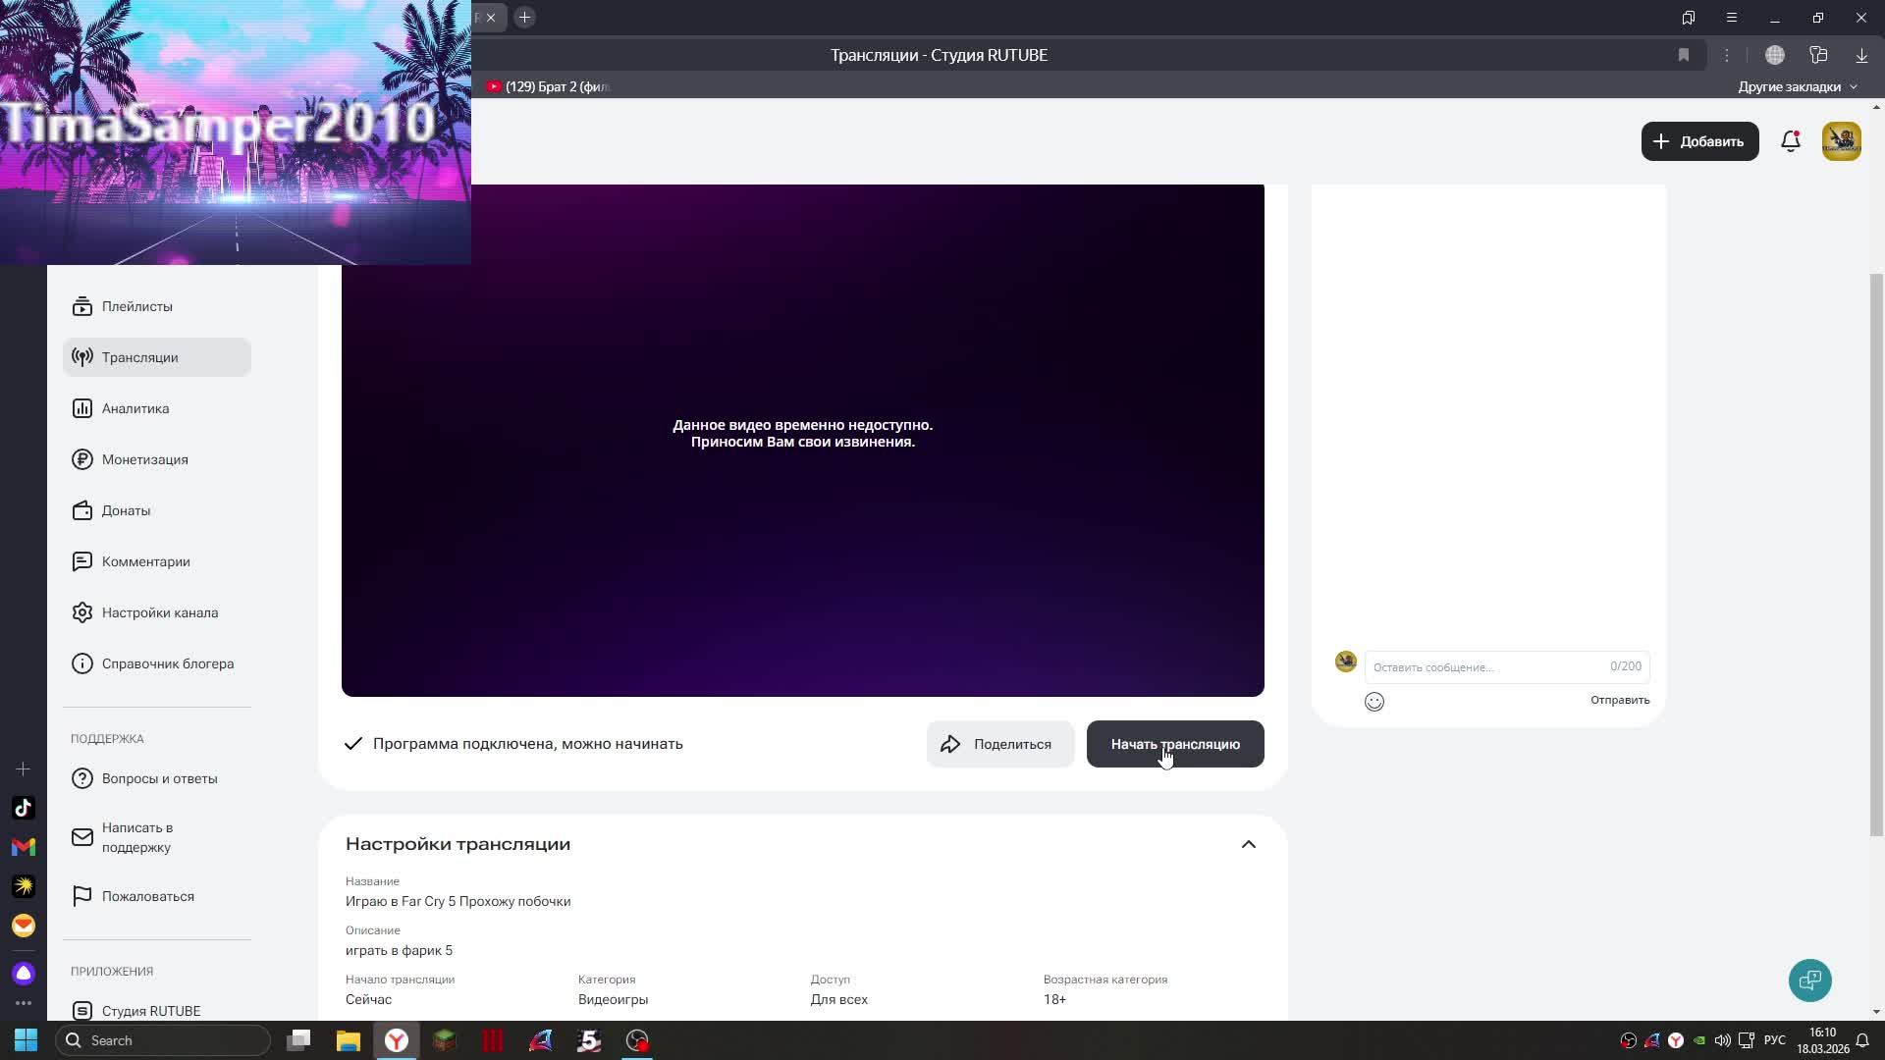Select Монетизация in the sidebar menu
Viewport: 1885px width, 1060px height.
[144, 459]
